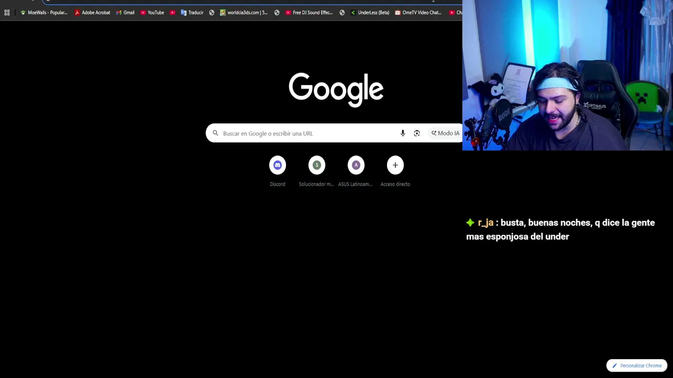Start voice search with the microphone
This screenshot has height=378, width=673.
pos(403,133)
